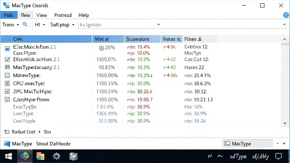The image size is (290, 163).
Task: Open the Saltptop dropdown
Action: (x=62, y=25)
